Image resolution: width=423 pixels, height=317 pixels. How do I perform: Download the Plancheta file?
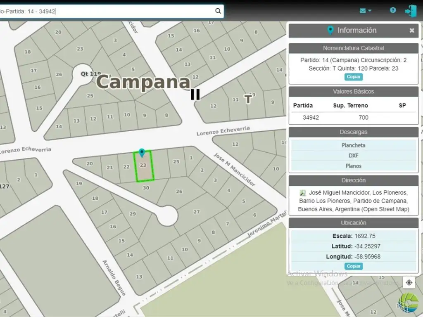[353, 145]
